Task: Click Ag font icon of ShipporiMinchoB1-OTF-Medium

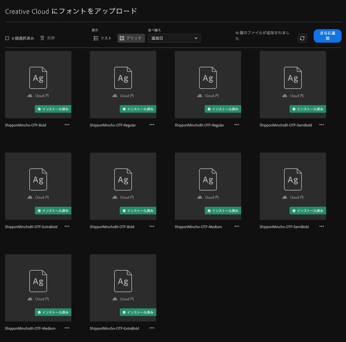Action: coord(38,281)
